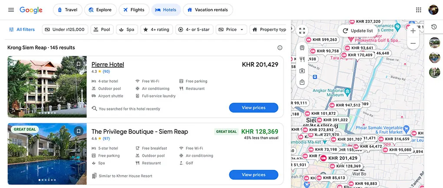Toggle the 4- or 5-star filter
The image size is (443, 188).
(194, 29)
